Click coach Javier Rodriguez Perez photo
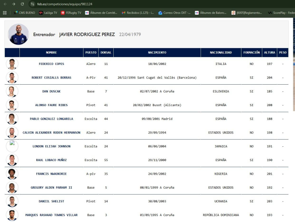 pos(18,34)
